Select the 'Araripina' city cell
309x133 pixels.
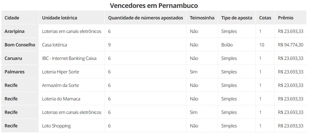[15, 31]
